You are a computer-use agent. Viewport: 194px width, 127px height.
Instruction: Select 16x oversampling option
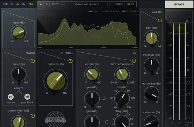tap(30, 4)
